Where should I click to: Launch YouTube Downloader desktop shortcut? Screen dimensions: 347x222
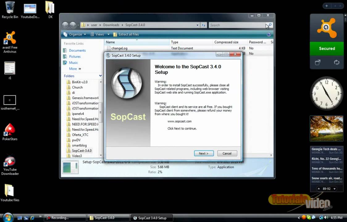10,165
